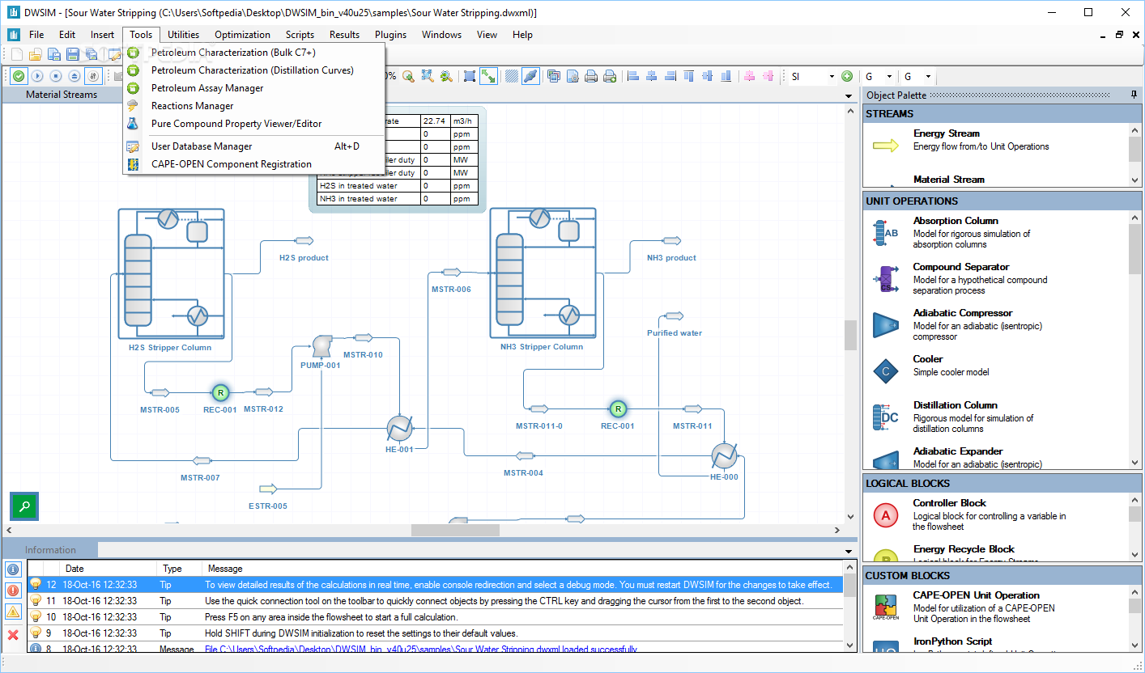Click the pink equalize horizontal spacing icon
The width and height of the screenshot is (1145, 673).
click(x=749, y=76)
